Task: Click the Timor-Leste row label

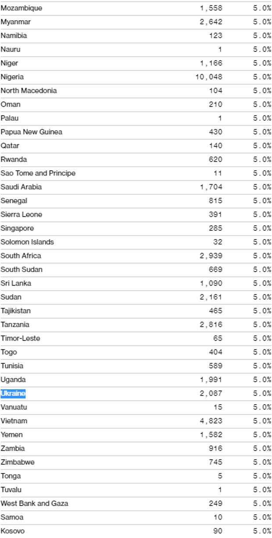Action: click(21, 338)
